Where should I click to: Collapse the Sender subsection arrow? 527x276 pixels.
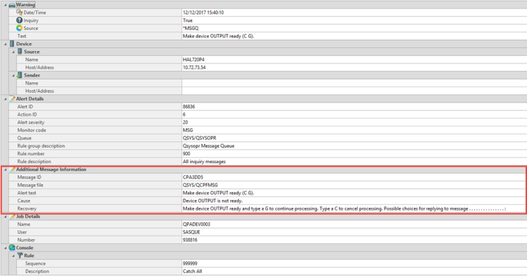click(x=13, y=75)
